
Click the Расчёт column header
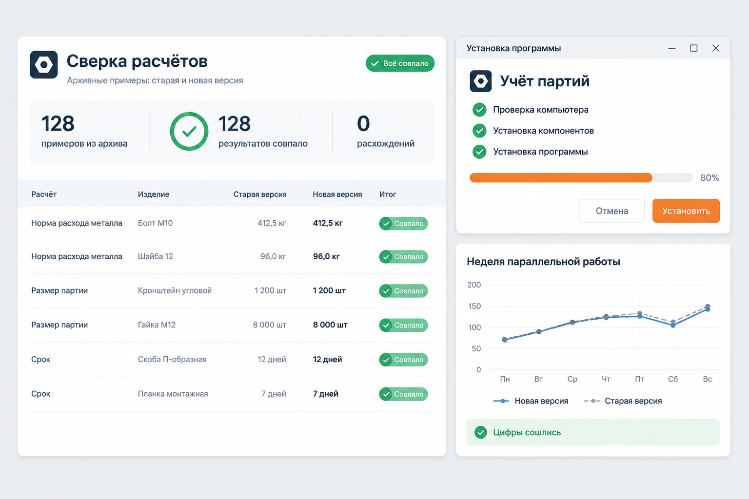pos(44,194)
